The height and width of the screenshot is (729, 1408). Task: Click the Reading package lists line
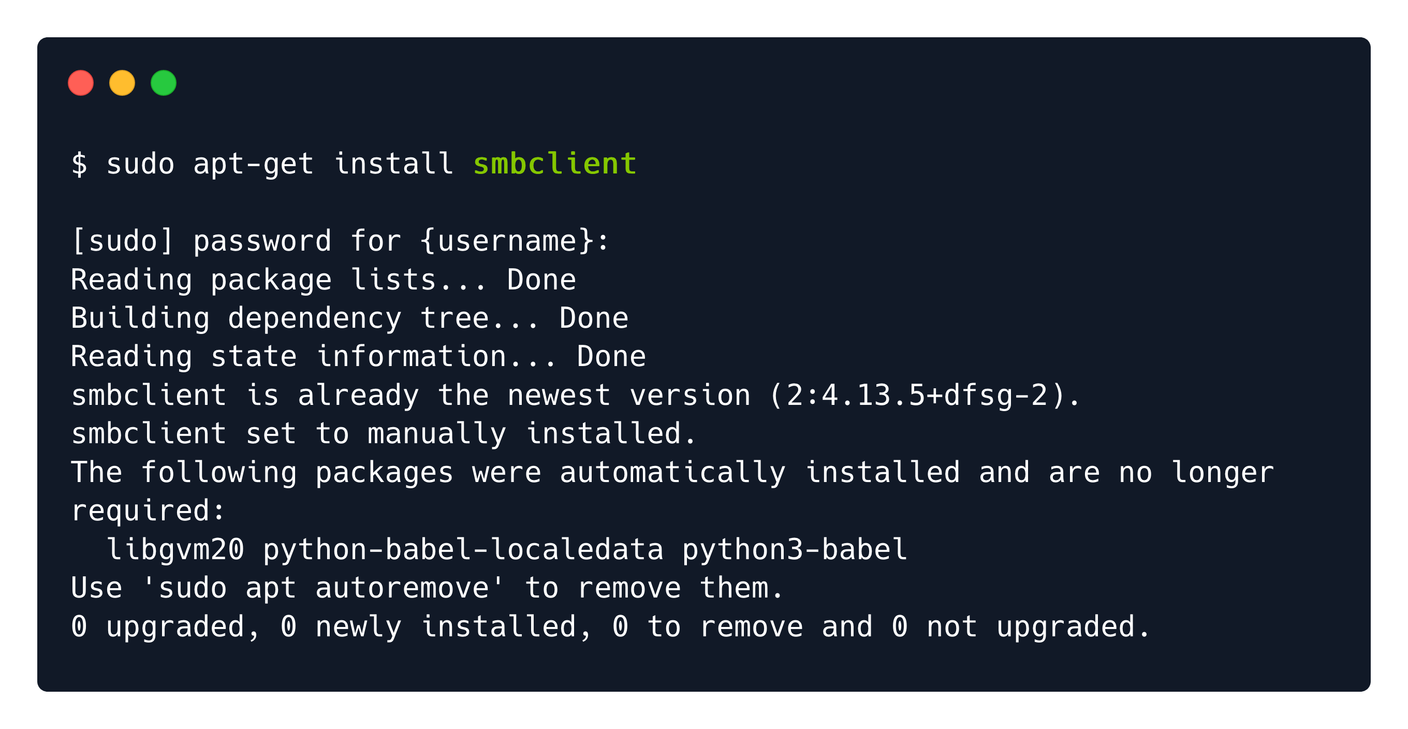[324, 280]
